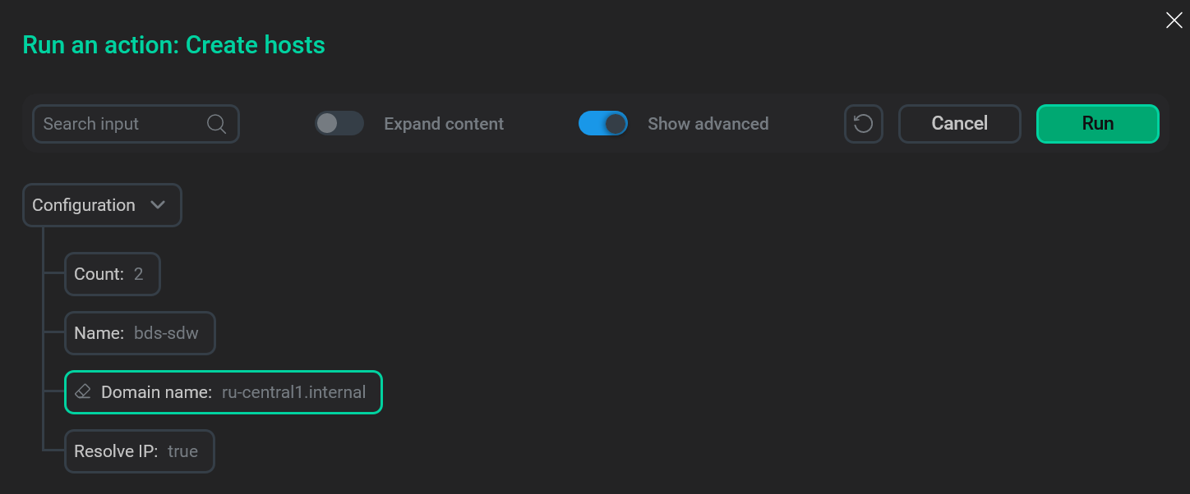Click the Create hosts action title
Viewport: 1190px width, 494px height.
coord(174,44)
